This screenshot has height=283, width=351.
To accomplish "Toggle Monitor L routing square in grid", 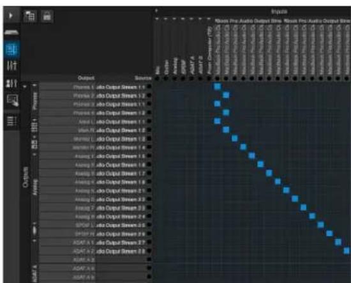I will click(235, 139).
